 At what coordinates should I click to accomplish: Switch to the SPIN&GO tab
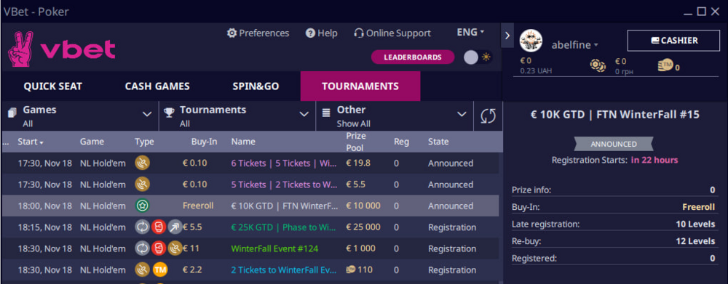click(x=256, y=86)
